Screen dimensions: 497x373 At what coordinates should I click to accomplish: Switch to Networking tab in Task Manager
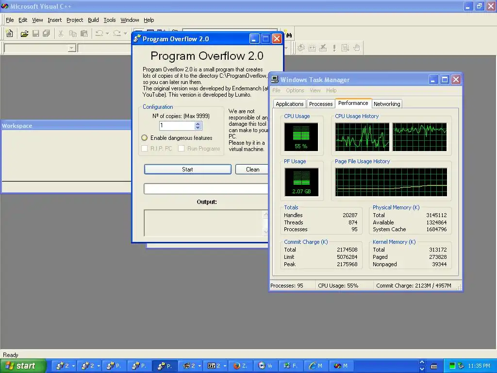[387, 104]
